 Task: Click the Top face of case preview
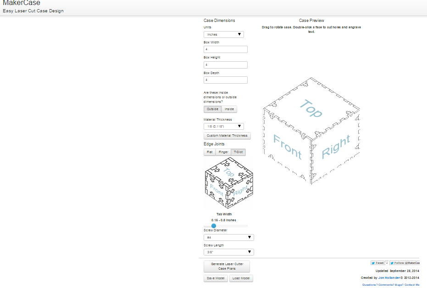tap(311, 108)
